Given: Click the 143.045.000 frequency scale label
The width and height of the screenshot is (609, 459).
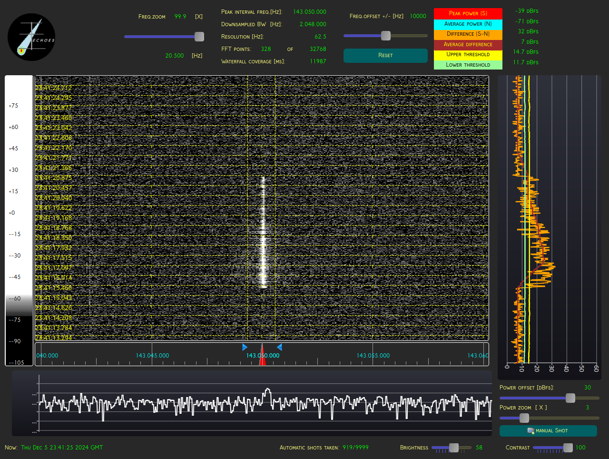Looking at the screenshot, I should click(x=152, y=356).
